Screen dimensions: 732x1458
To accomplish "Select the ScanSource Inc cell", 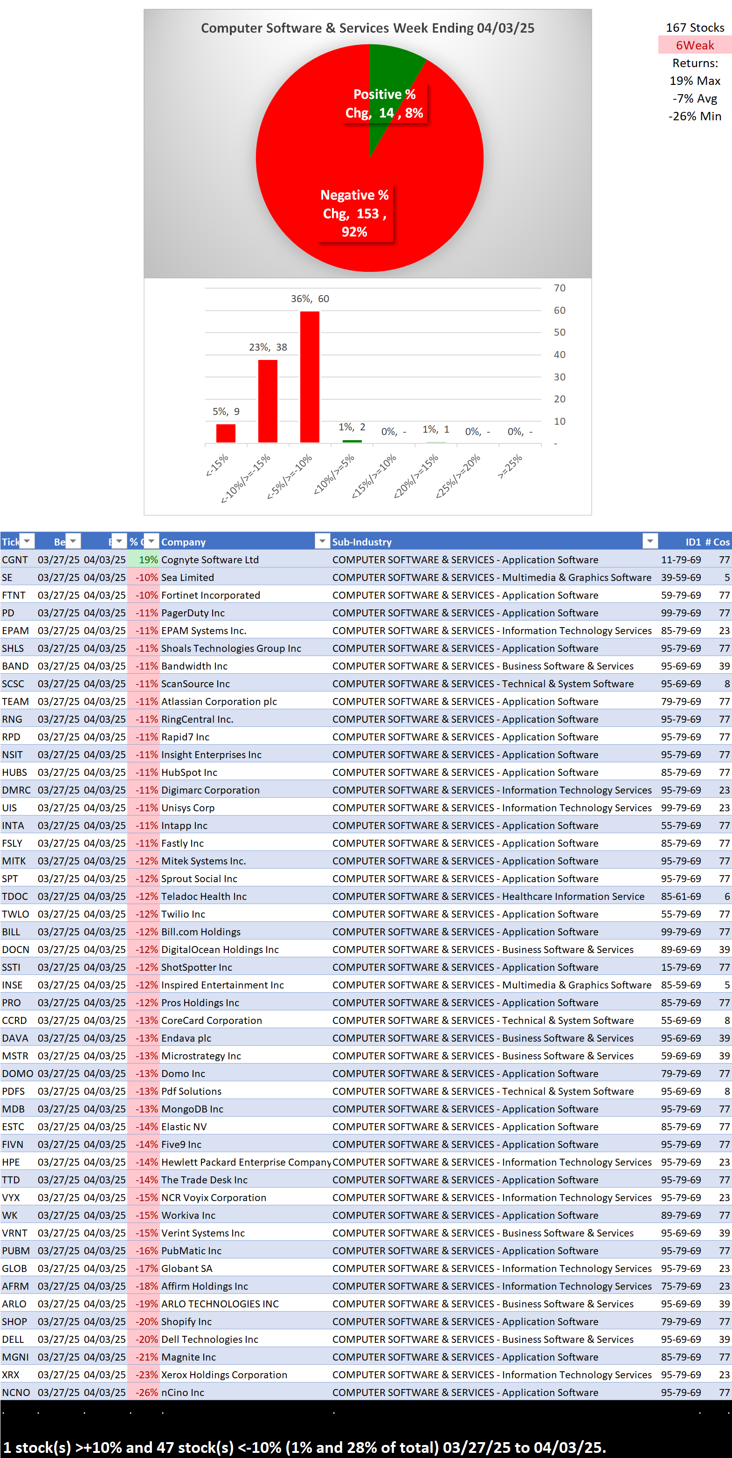I will (x=245, y=683).
